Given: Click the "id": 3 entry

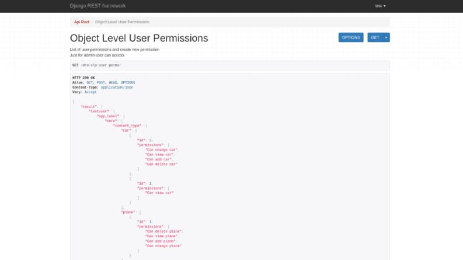Looking at the screenshot, I should click(x=145, y=140).
